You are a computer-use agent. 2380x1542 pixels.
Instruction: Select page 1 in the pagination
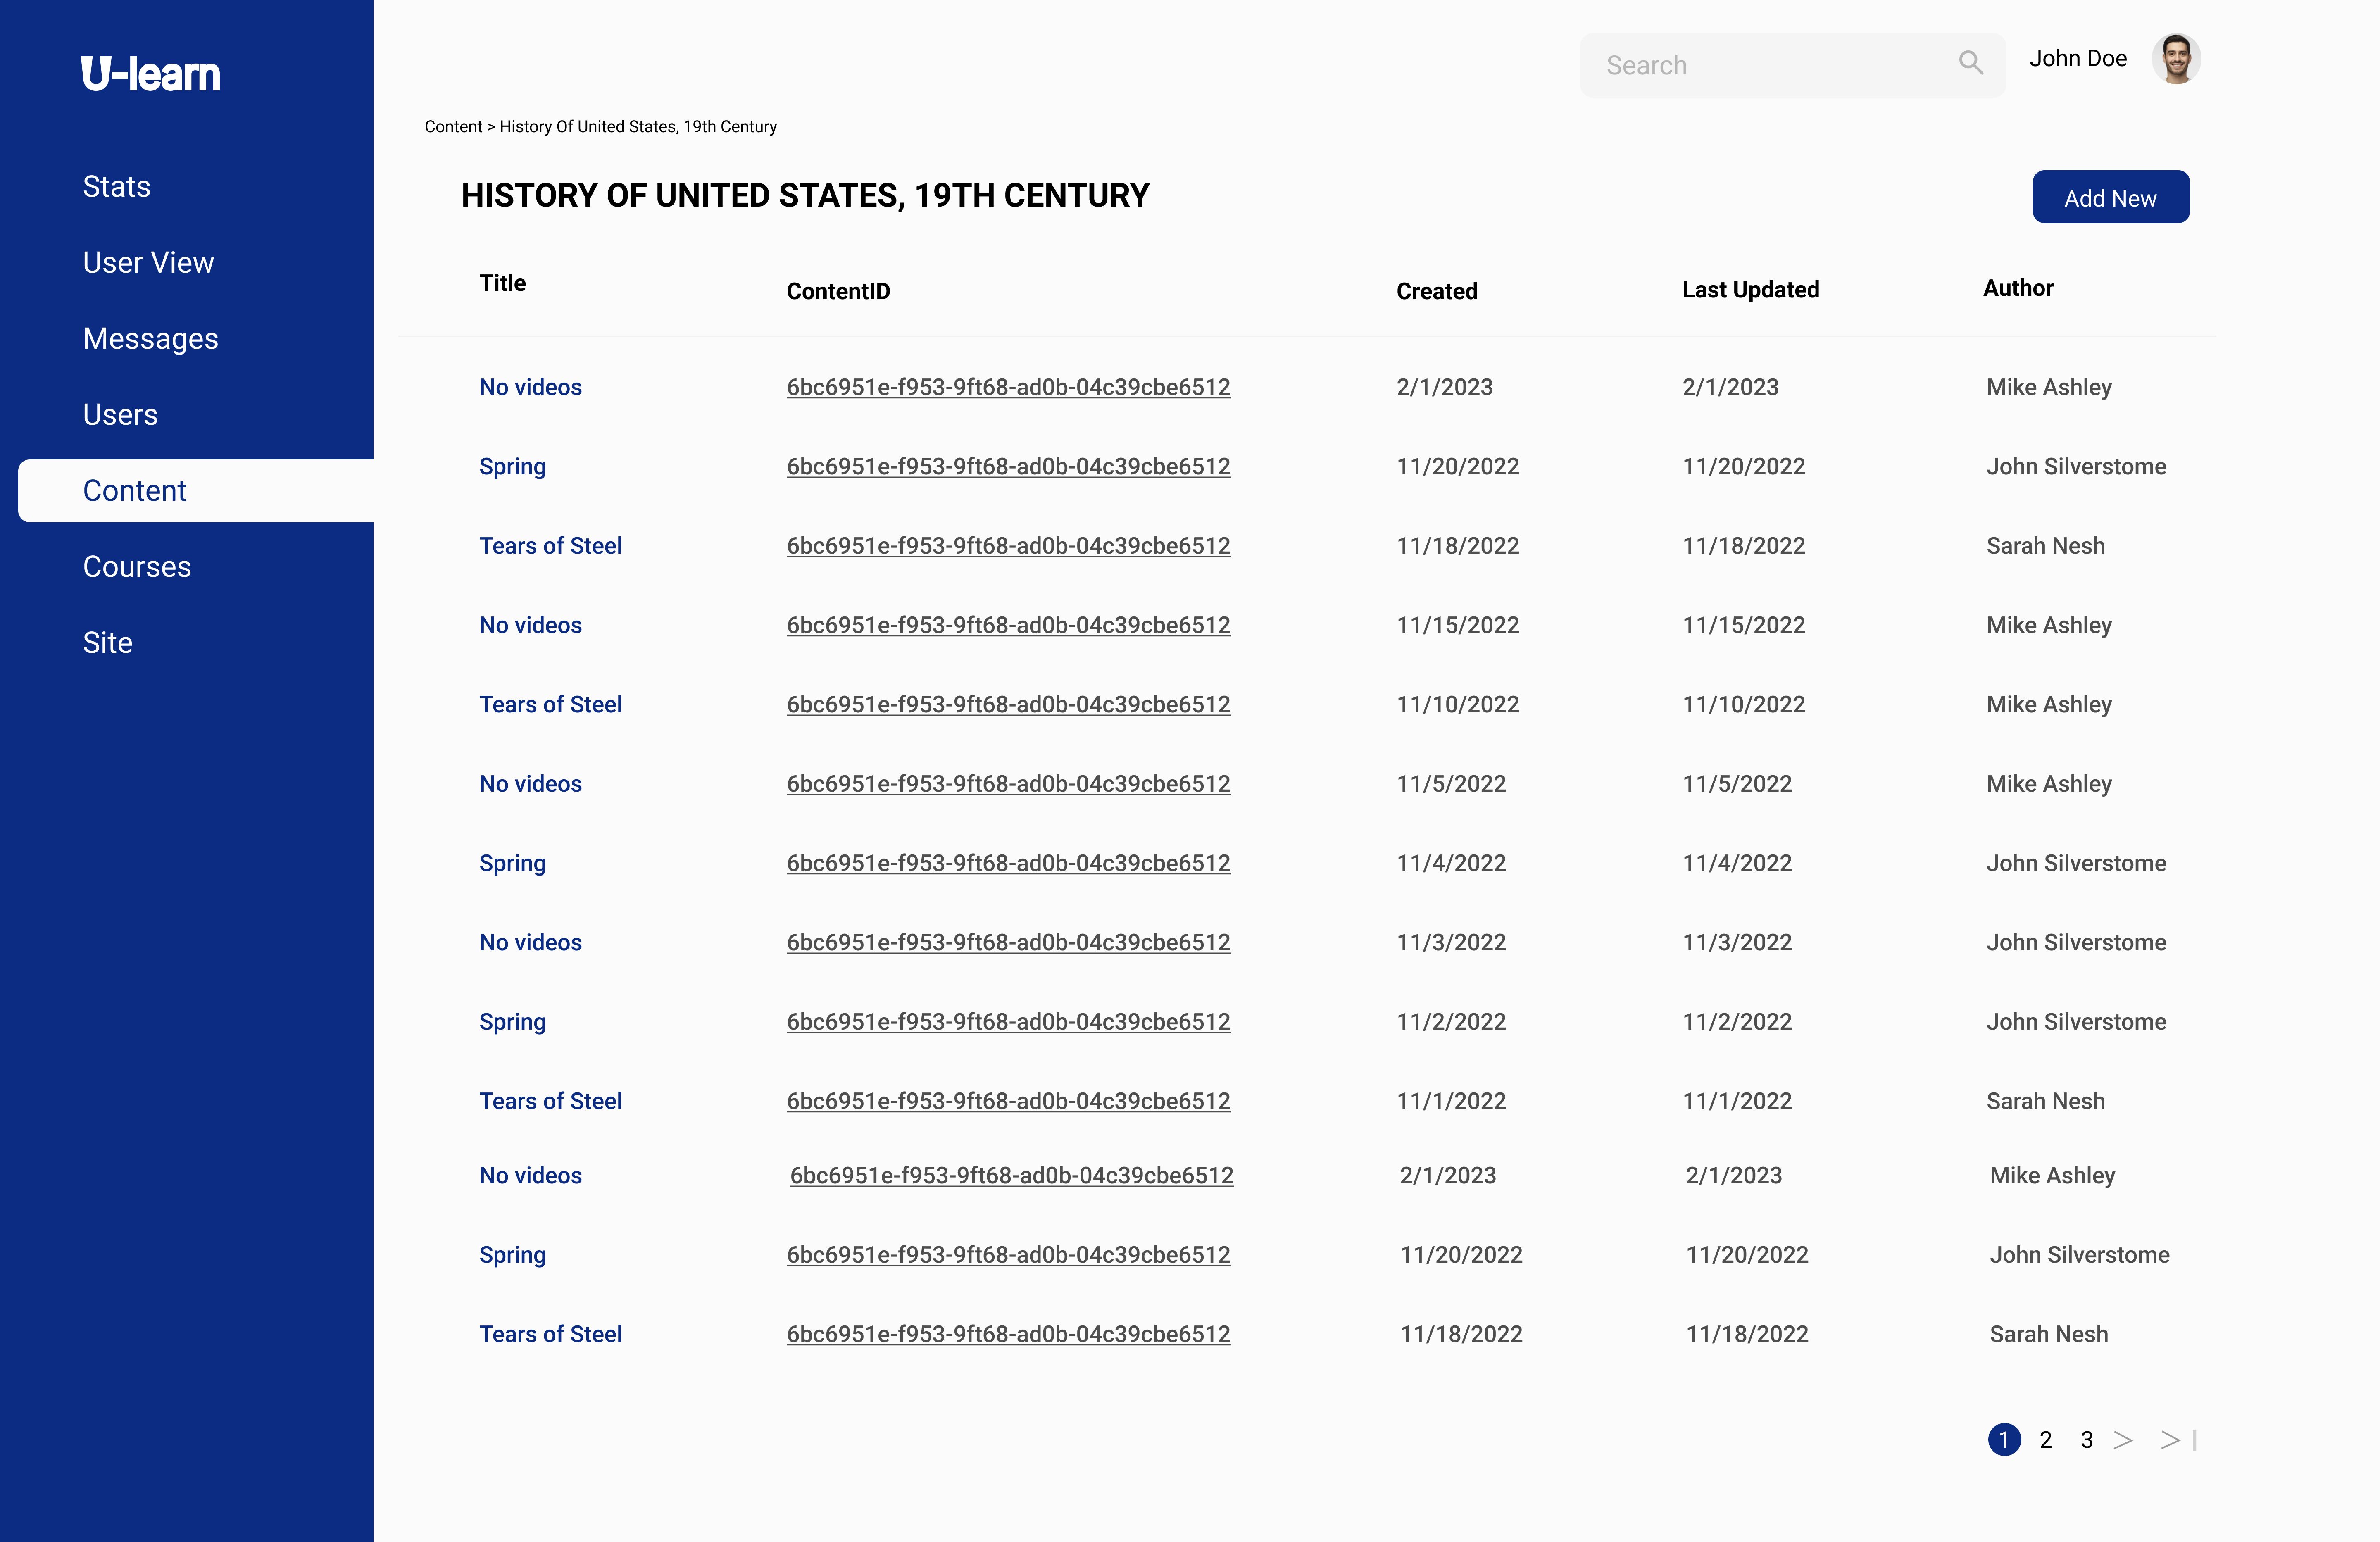(2003, 1440)
